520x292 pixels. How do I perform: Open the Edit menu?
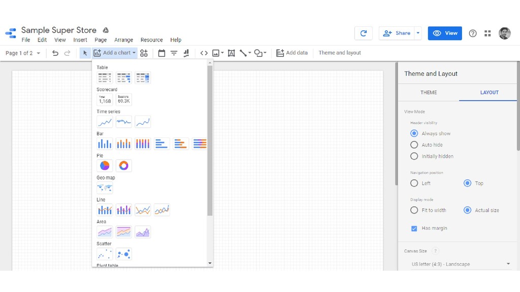[42, 40]
